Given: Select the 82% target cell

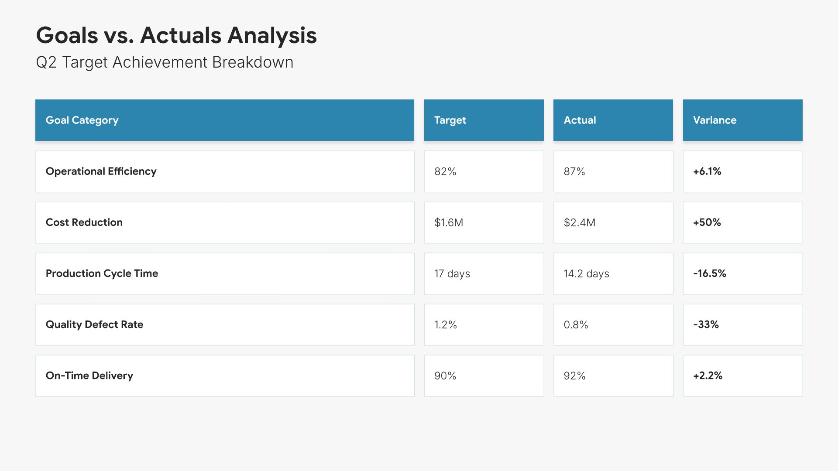Looking at the screenshot, I should coord(445,171).
